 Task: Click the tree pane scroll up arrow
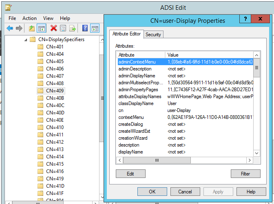tap(102, 40)
